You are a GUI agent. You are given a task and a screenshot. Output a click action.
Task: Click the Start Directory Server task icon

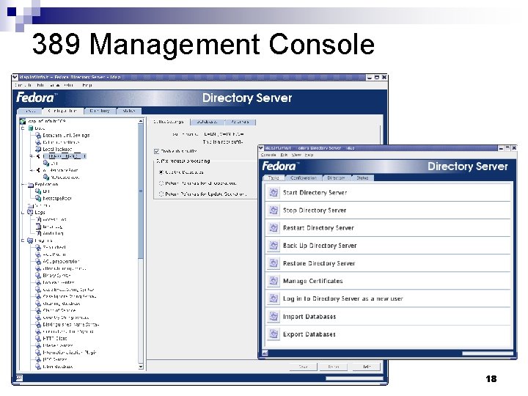pos(274,193)
